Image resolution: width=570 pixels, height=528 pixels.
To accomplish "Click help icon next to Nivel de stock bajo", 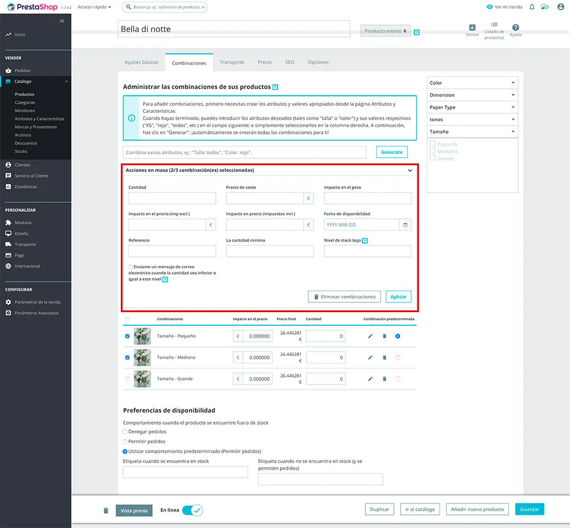I will click(365, 241).
